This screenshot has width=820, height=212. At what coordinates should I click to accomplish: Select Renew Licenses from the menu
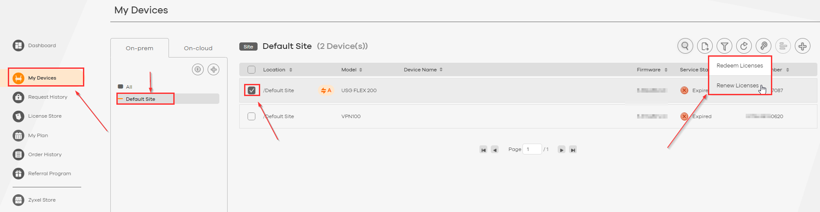pos(737,86)
